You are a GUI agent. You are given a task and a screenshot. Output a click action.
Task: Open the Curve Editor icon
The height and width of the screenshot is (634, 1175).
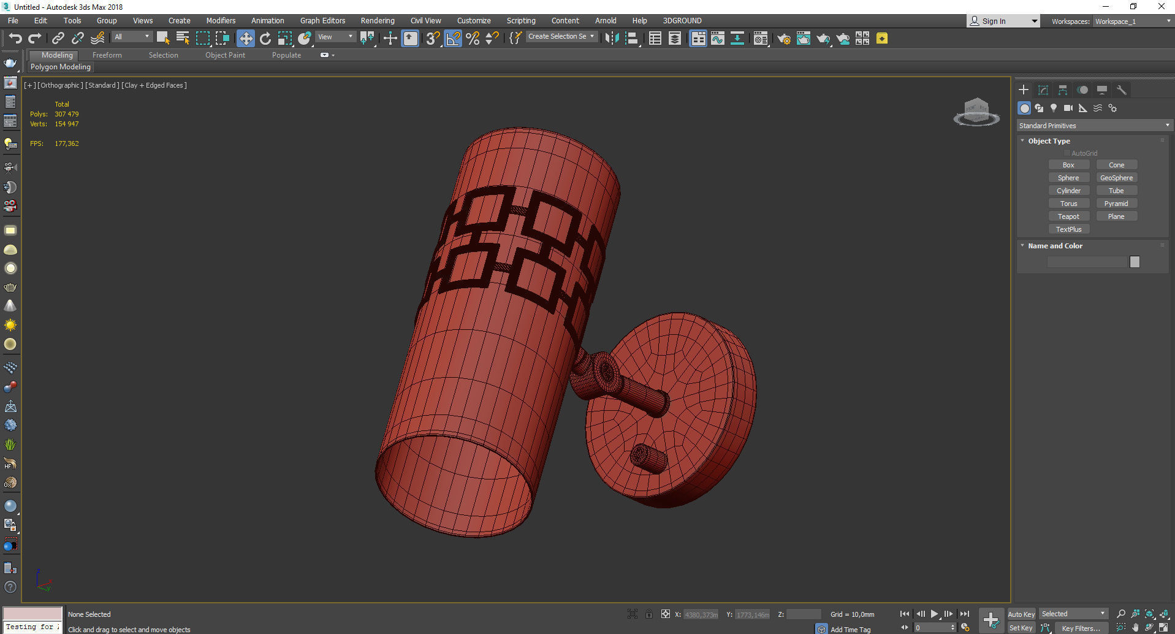pos(718,39)
